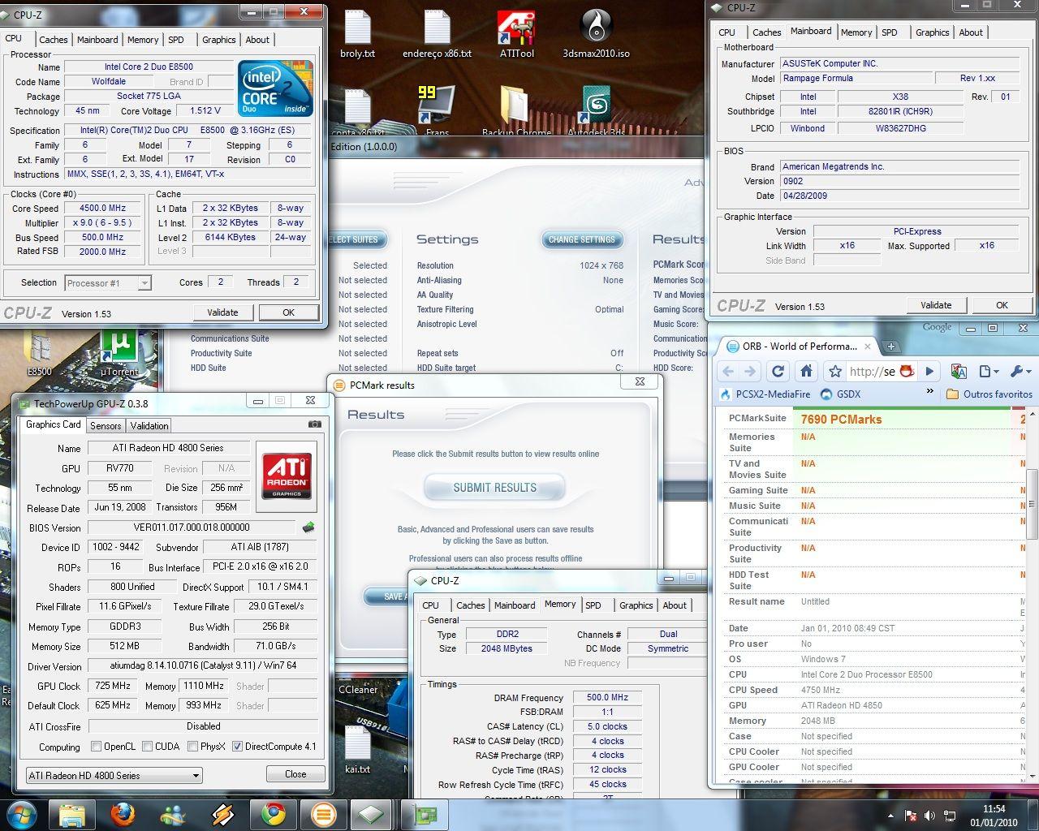Viewport: 1039px width, 831px height.
Task: Switch to Caches tab in top-left CPU-Z
Action: [54, 40]
